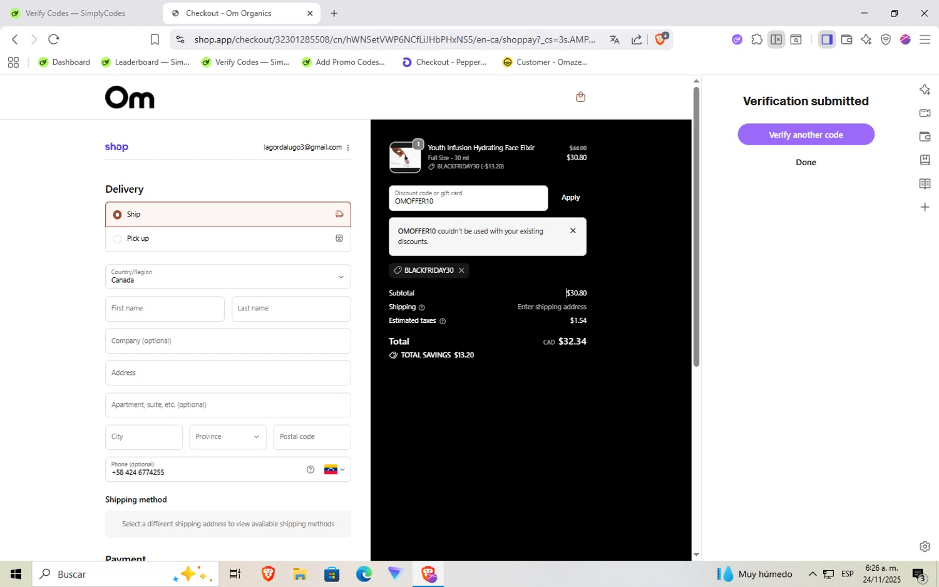Click Verify another code button

click(806, 135)
